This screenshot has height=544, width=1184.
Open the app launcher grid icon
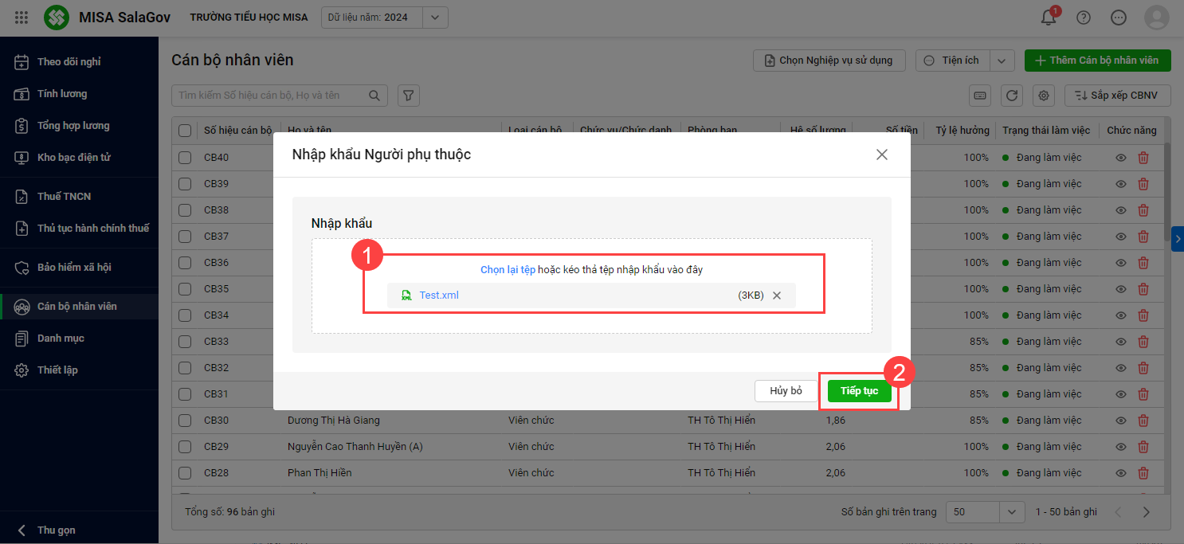pos(22,18)
